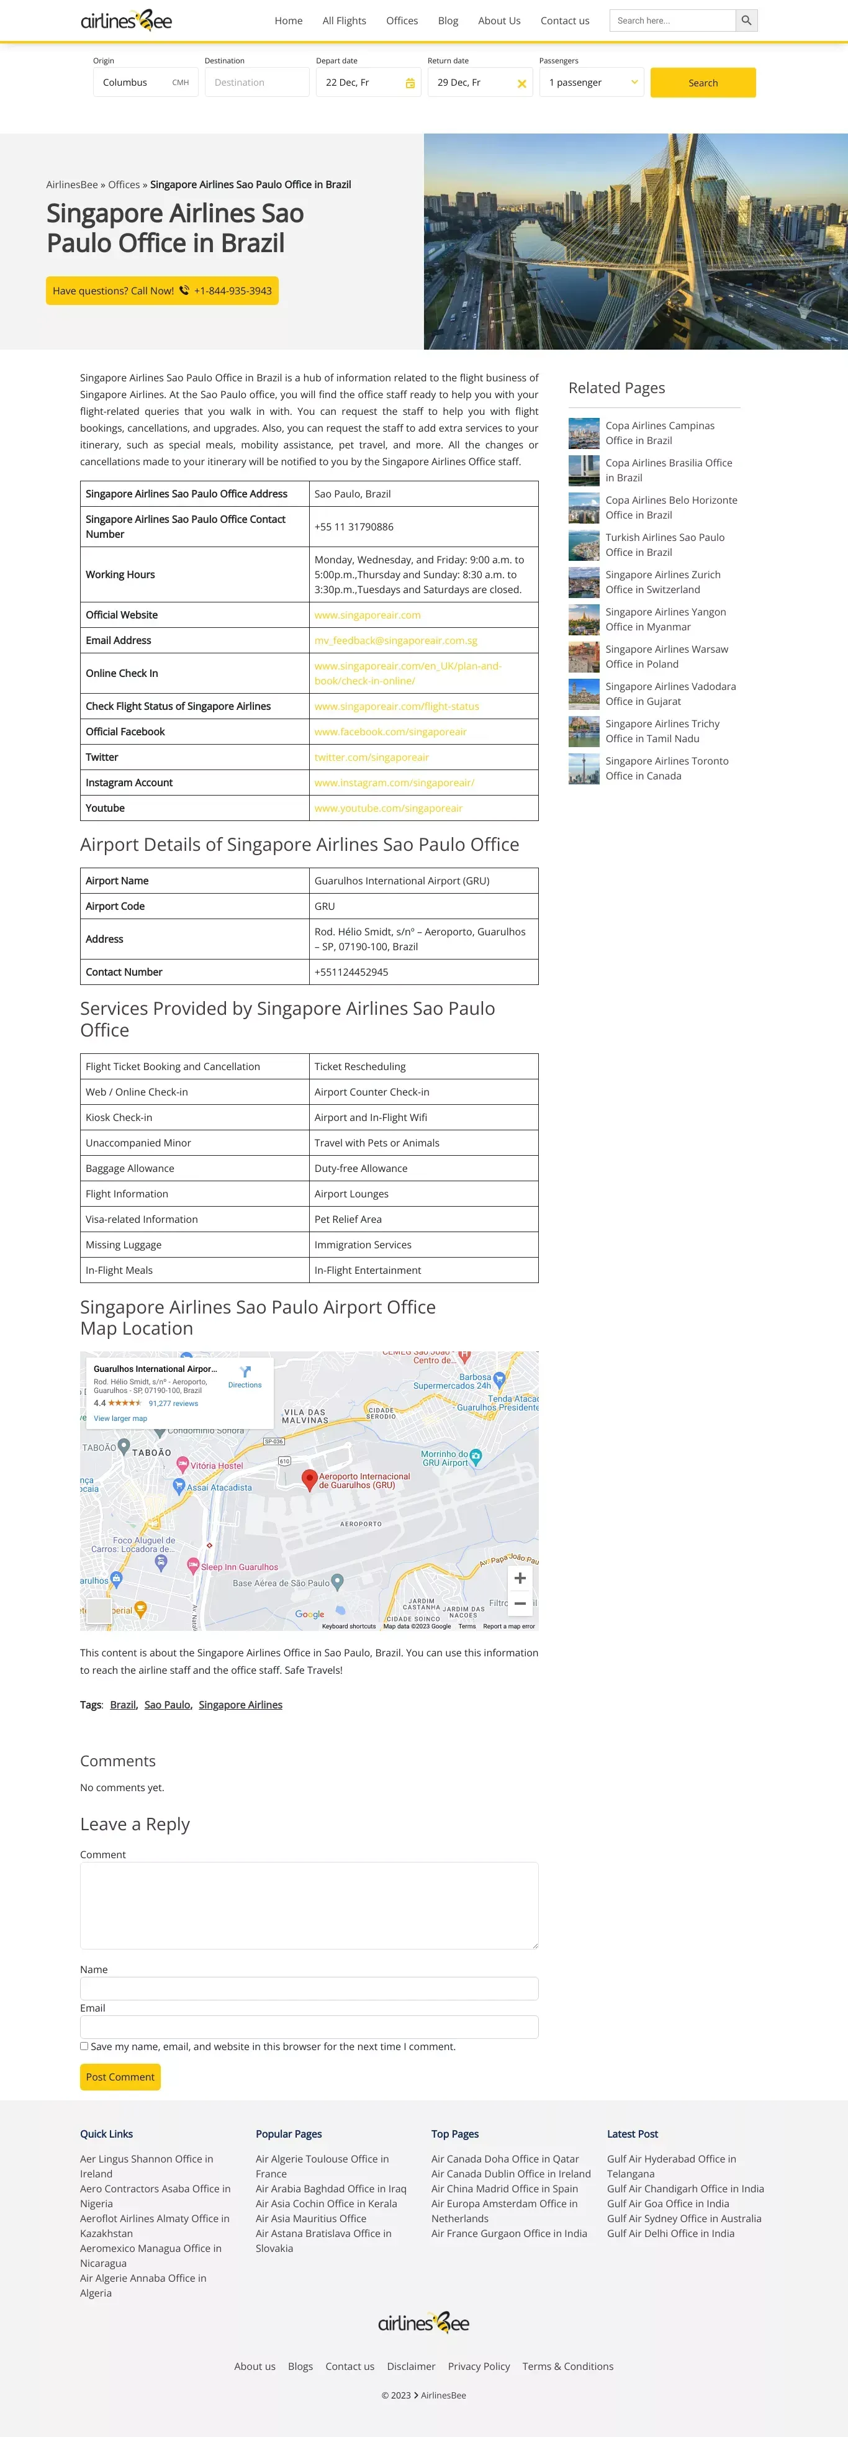Open www.singaporeair.com official website link
848x2437 pixels.
point(367,615)
